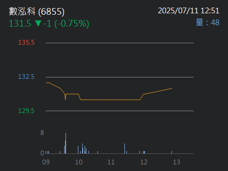Click the lower limit price label 129.5
Screen dimensions: 228x171
click(26, 111)
